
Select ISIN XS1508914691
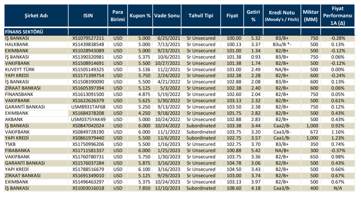88,63
